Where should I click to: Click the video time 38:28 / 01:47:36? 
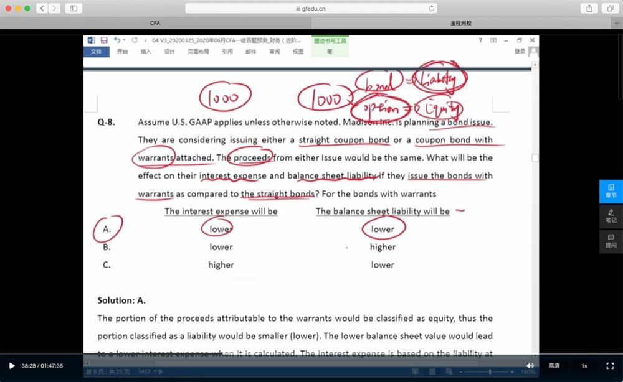[x=42, y=366]
